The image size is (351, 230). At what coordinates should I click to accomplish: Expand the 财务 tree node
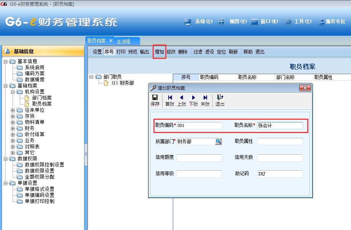pyautogui.click(x=13, y=128)
